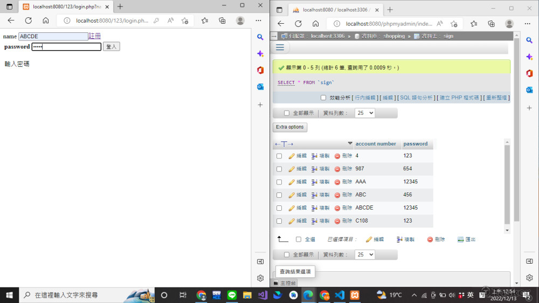Click the Extra options button
539x303 pixels.
pyautogui.click(x=290, y=127)
